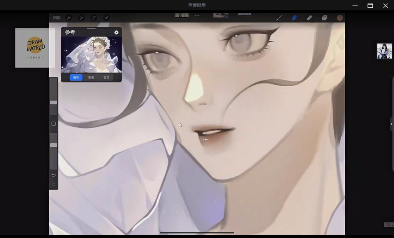Open the 图库 gallery
Image resolution: width=394 pixels, height=238 pixels.
click(x=57, y=18)
